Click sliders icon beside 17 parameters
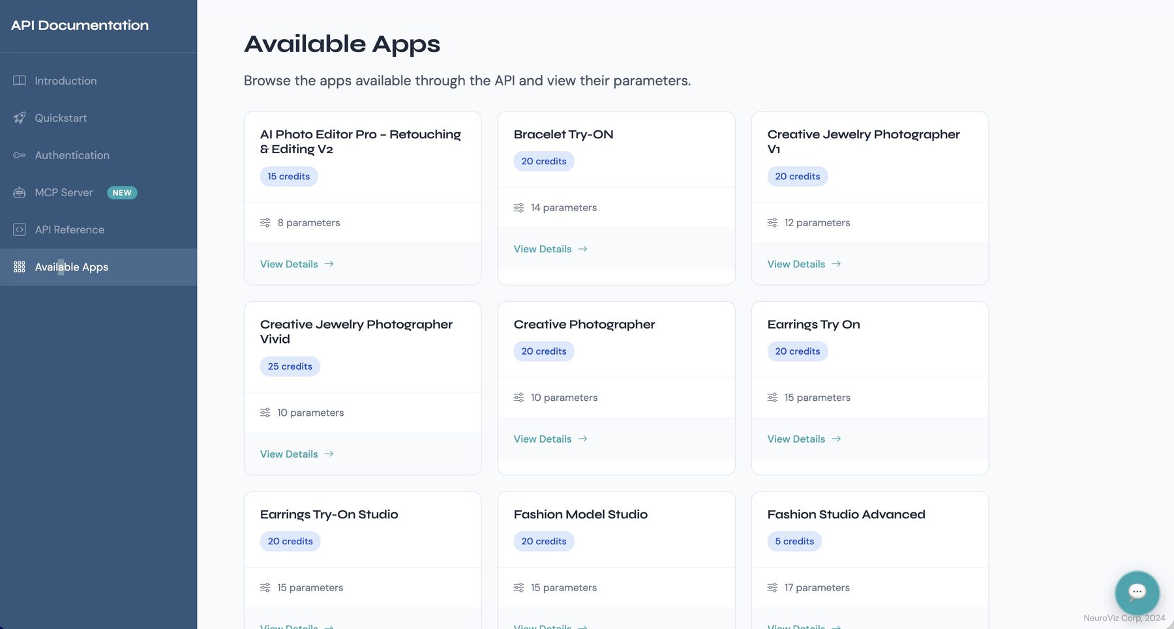 773,587
